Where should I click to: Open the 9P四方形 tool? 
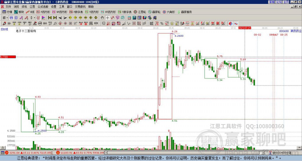tap(60, 12)
